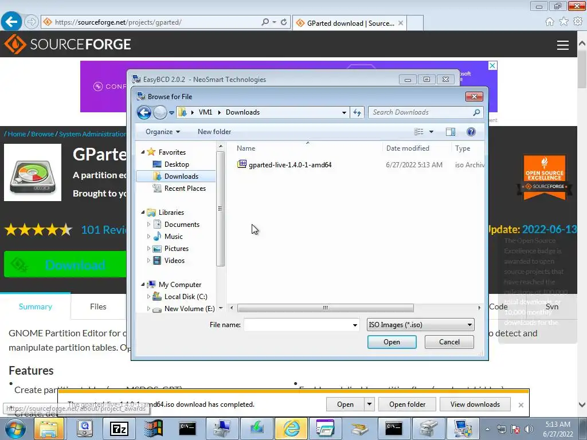Image resolution: width=587 pixels, height=440 pixels.
Task: Toggle the preview pane icon
Action: coord(451,132)
